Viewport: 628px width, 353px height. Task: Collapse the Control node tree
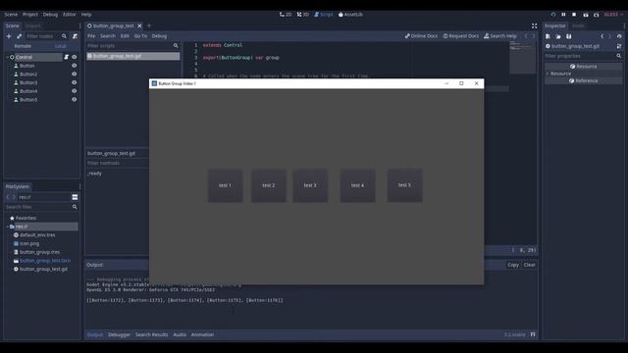(x=7, y=57)
